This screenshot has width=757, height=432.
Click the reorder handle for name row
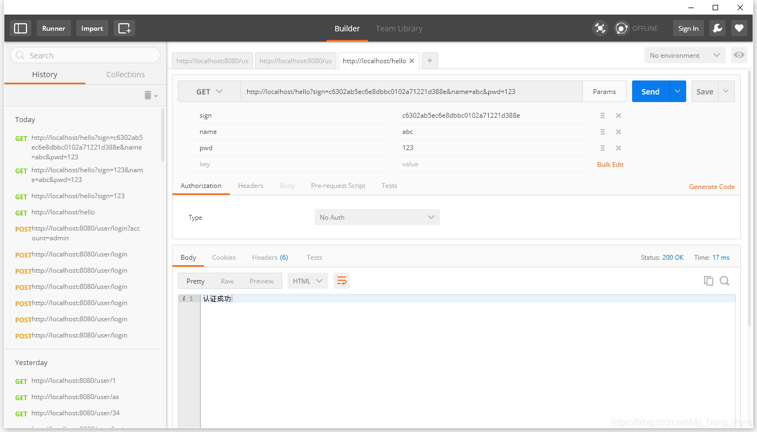click(602, 132)
